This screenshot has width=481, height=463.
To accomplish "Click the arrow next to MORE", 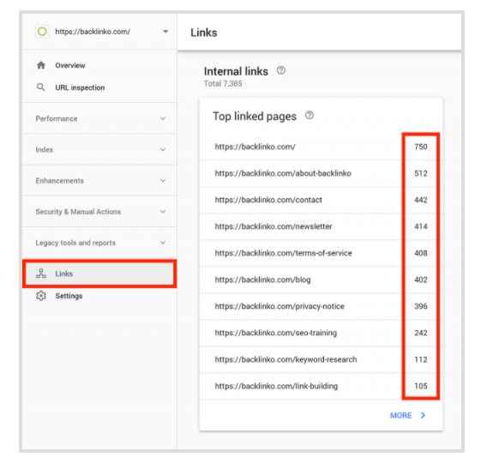I will pyautogui.click(x=423, y=415).
